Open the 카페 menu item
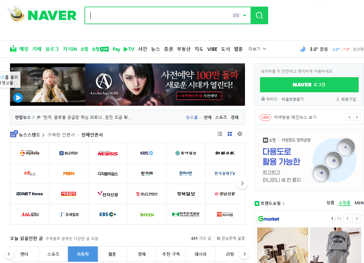This screenshot has height=263, width=364. tap(37, 49)
